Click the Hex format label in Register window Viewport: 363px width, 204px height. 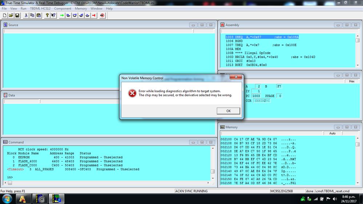point(352,81)
